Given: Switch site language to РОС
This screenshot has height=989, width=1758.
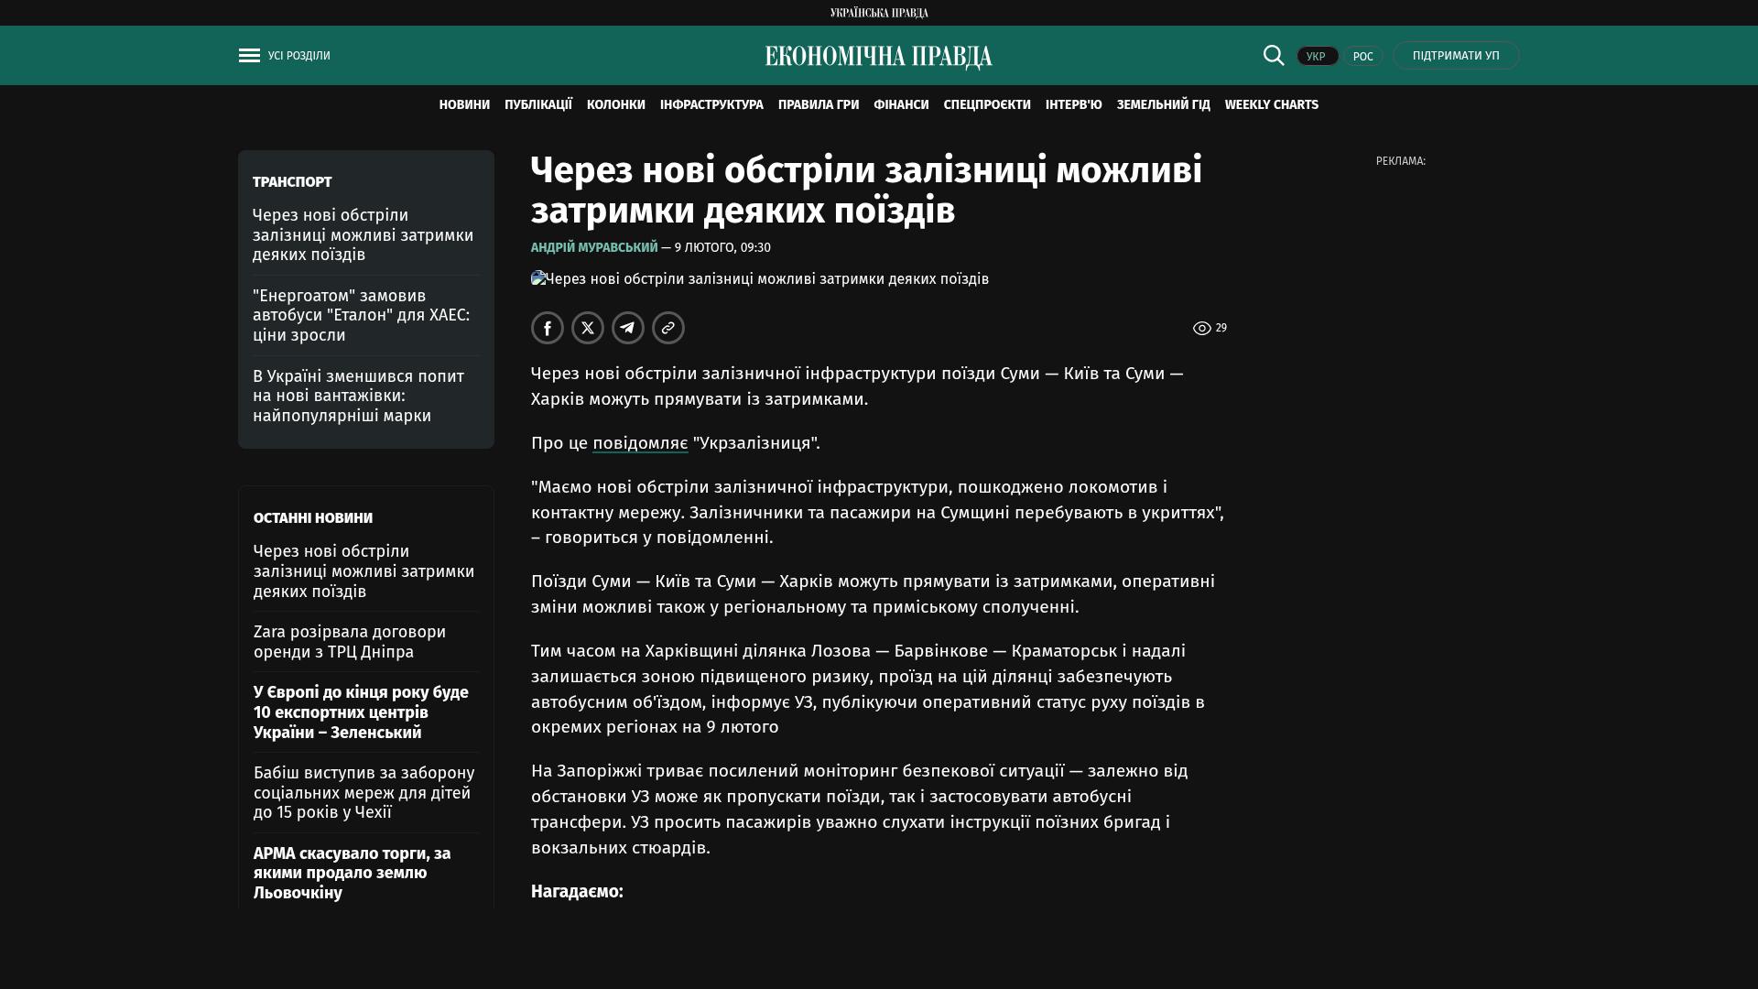Looking at the screenshot, I should (1362, 57).
